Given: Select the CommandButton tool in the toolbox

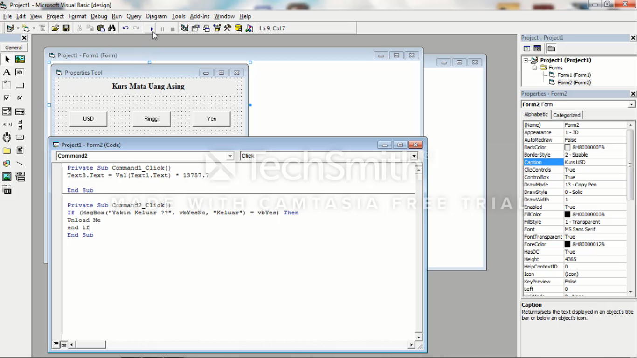Looking at the screenshot, I should [x=20, y=85].
